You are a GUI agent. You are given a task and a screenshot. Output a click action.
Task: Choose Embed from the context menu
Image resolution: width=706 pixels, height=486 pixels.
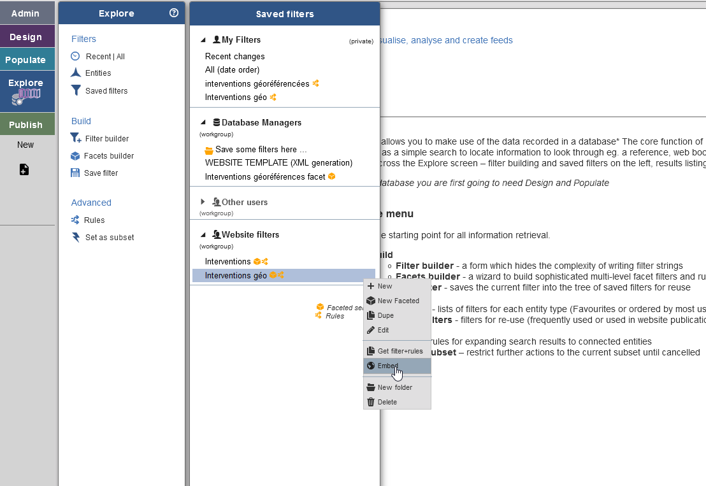point(387,366)
